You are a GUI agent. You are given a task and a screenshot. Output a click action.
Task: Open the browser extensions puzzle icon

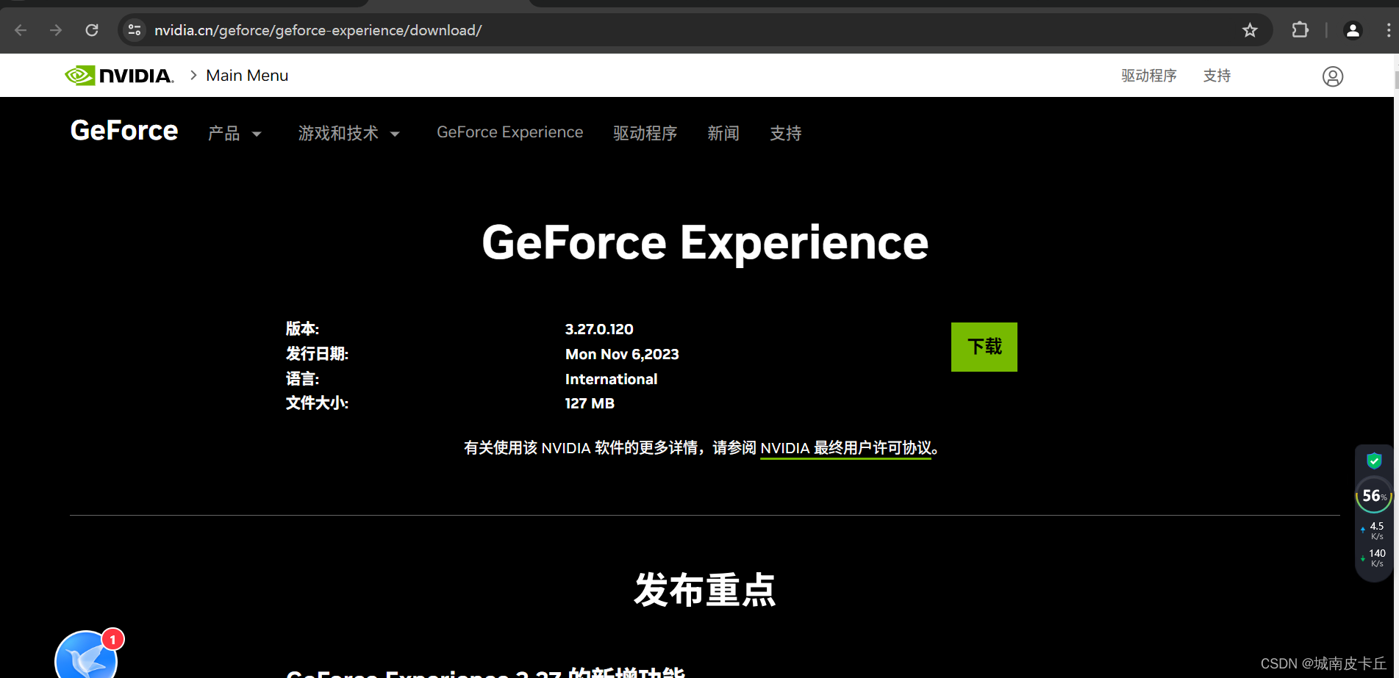1300,30
